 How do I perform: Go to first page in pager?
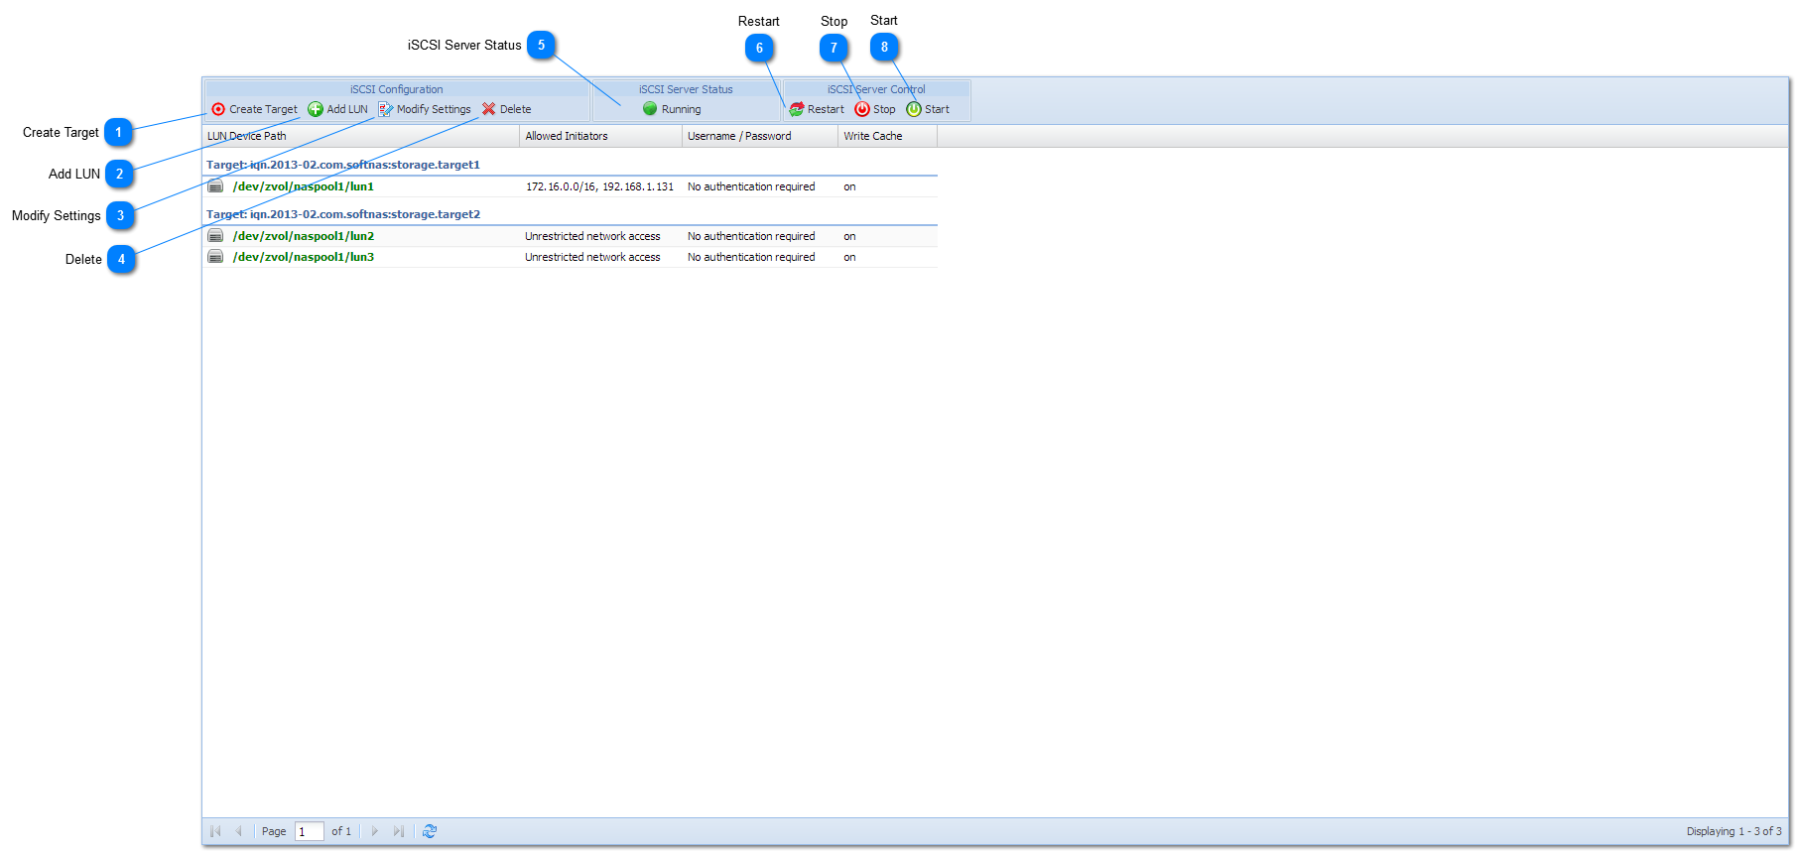pos(215,831)
